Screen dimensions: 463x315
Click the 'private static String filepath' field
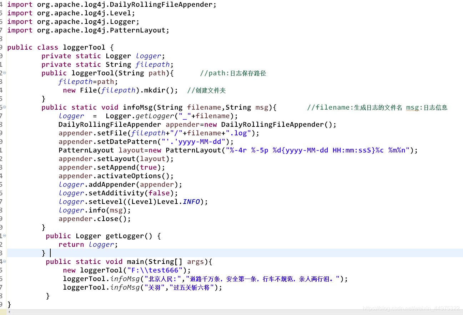tap(107, 65)
